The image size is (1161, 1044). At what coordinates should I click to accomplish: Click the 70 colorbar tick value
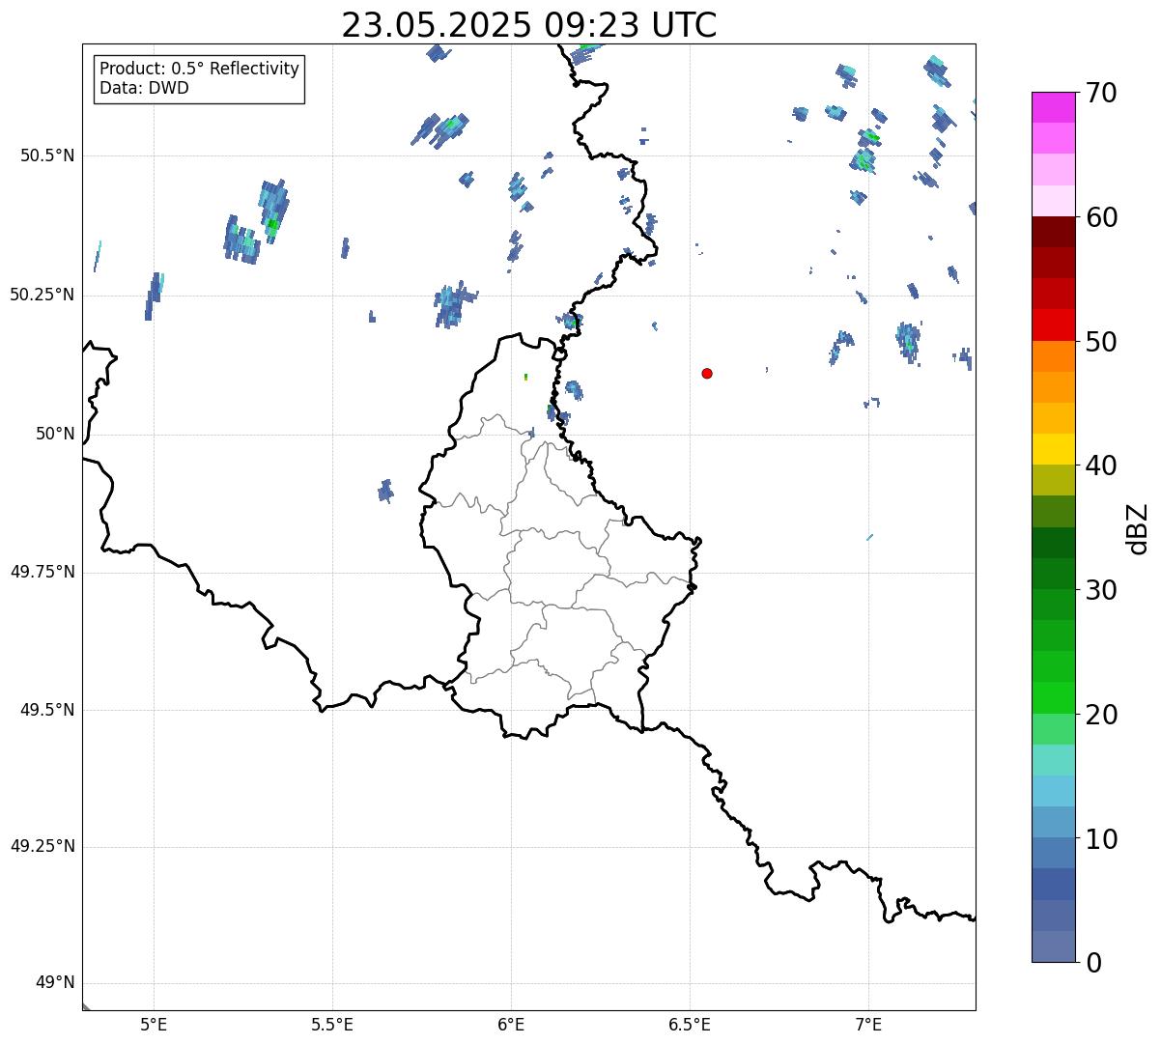point(1101,93)
